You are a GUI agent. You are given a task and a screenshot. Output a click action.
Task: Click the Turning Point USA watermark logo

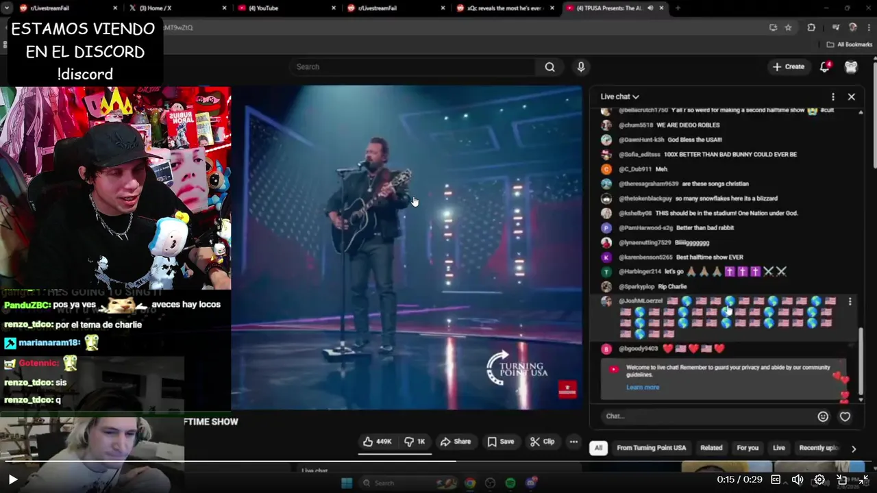517,368
